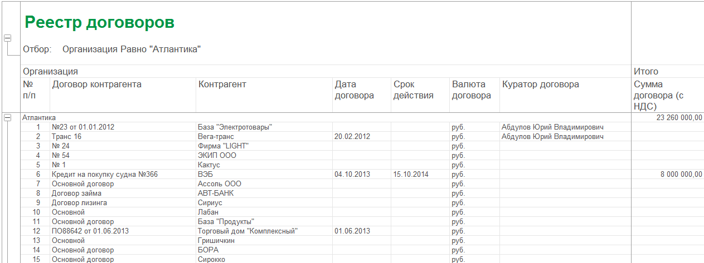This screenshot has width=704, height=263.
Task: Click the Реестр договоров report title
Action: pyautogui.click(x=100, y=22)
